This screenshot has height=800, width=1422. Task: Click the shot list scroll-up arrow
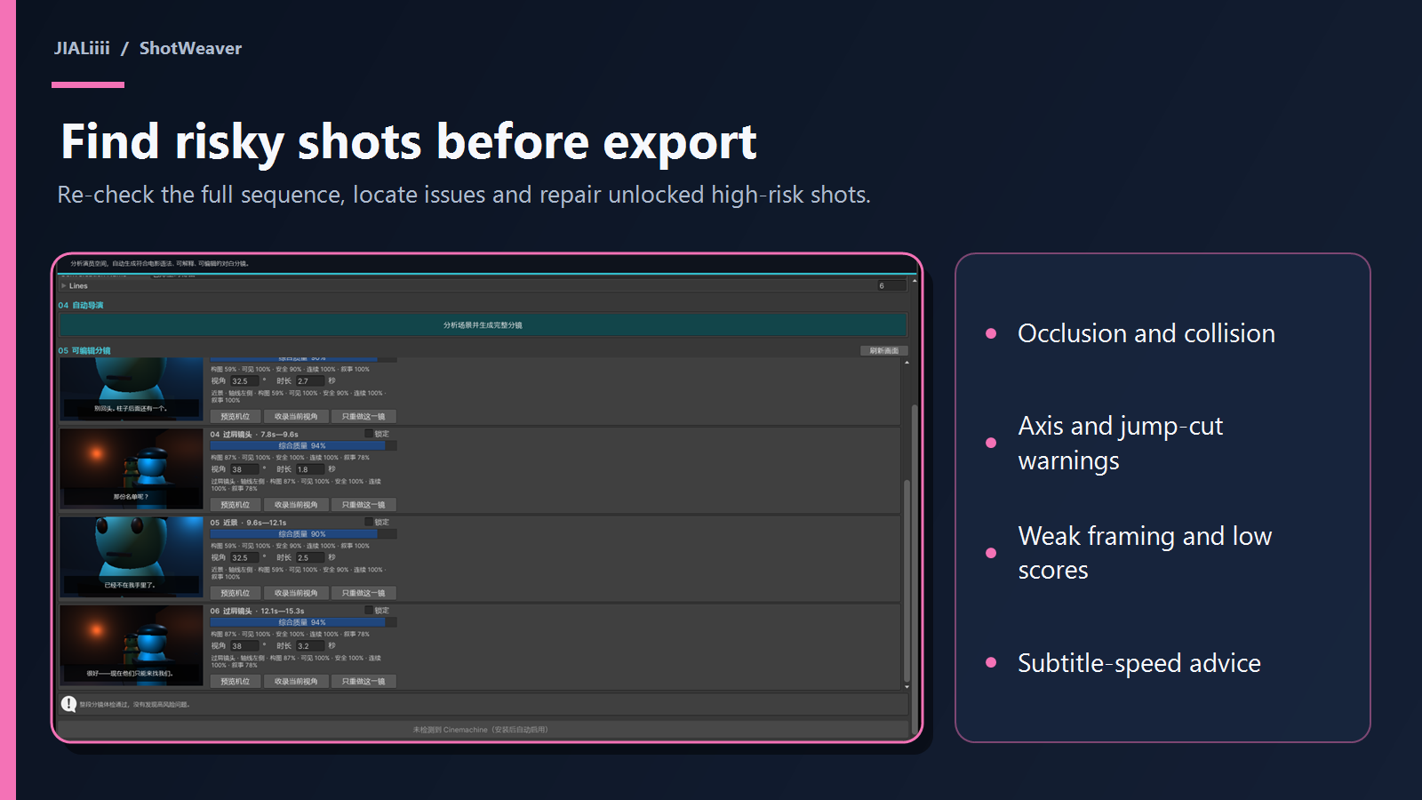(x=907, y=363)
